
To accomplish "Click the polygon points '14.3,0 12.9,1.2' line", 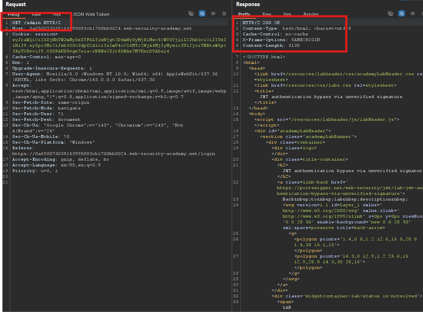I will [x=351, y=256].
